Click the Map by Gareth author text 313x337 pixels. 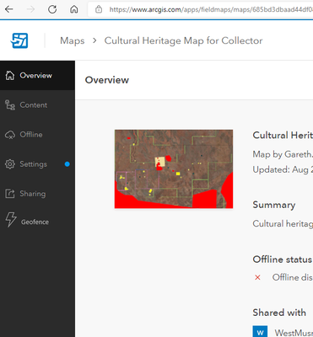(x=283, y=154)
